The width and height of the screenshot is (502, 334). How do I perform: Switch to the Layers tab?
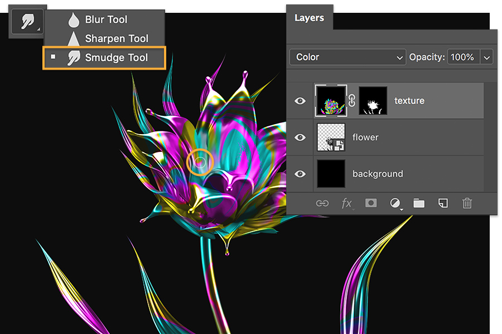(309, 18)
